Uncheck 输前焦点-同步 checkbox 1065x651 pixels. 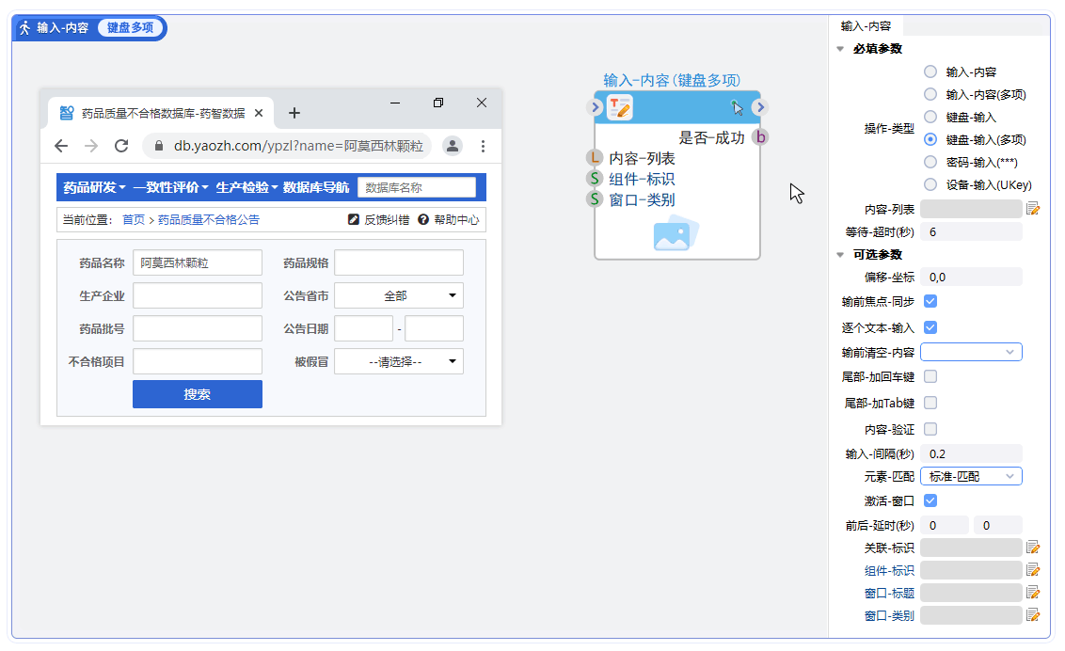tap(930, 301)
